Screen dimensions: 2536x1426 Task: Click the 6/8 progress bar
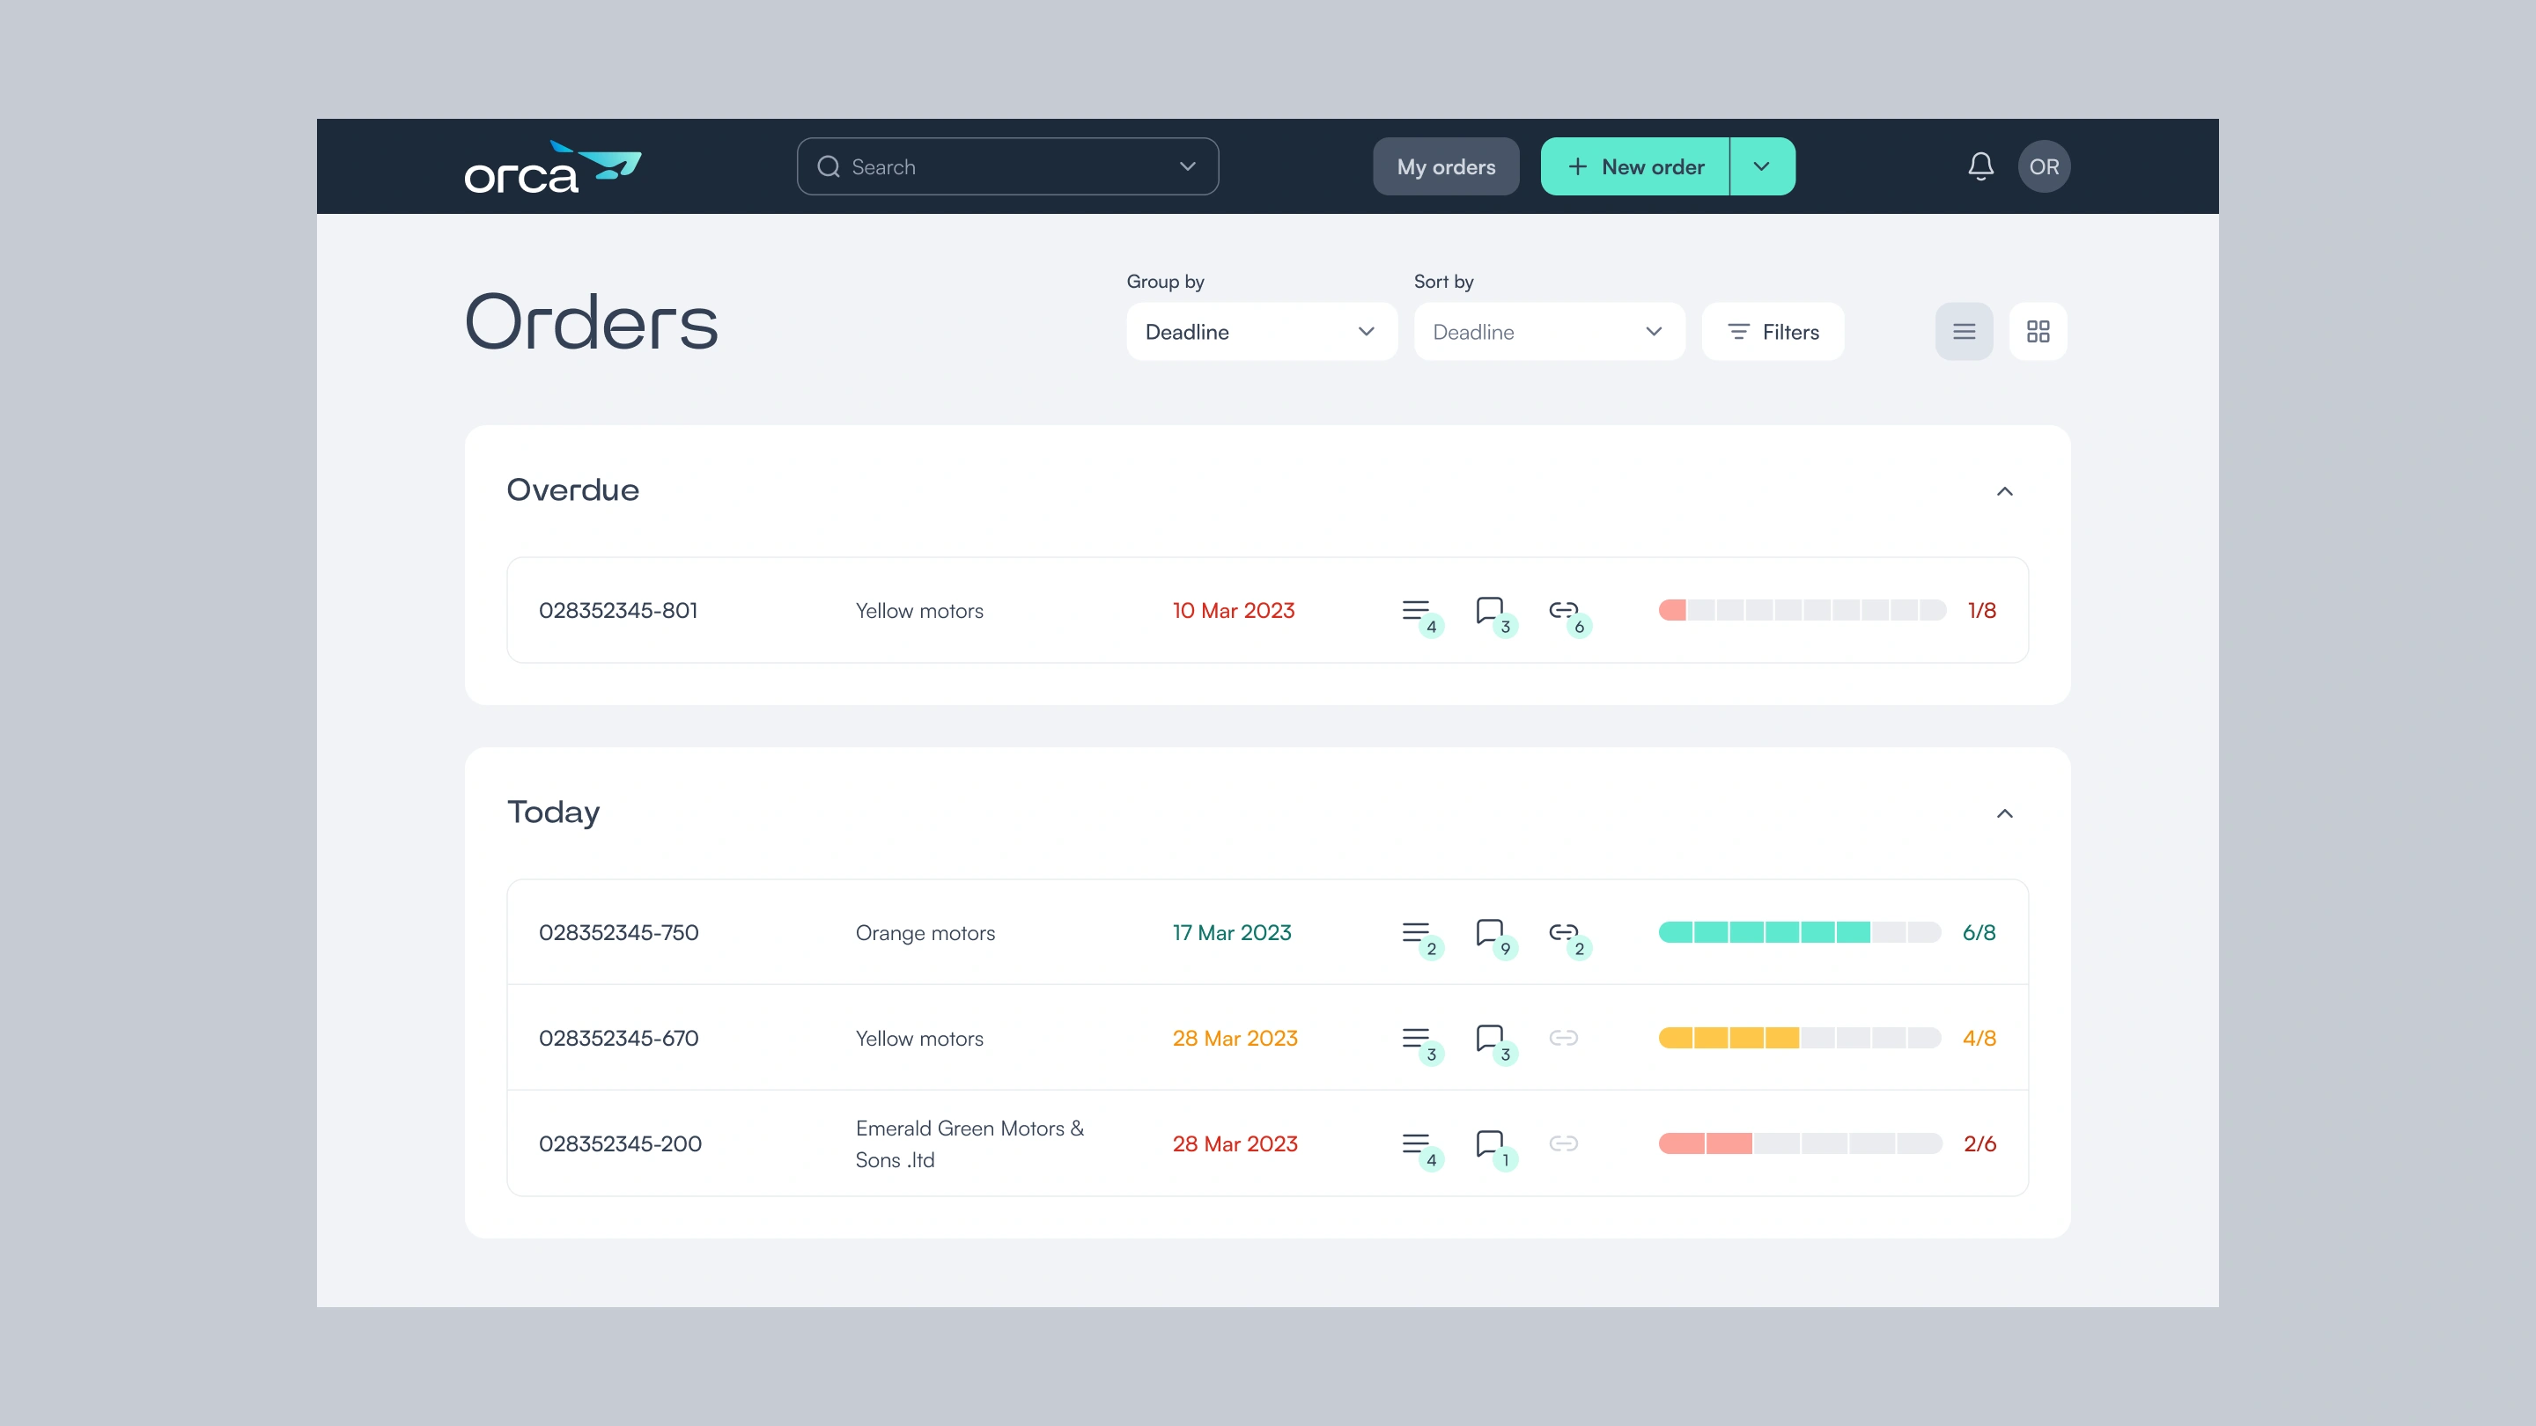pos(1800,932)
